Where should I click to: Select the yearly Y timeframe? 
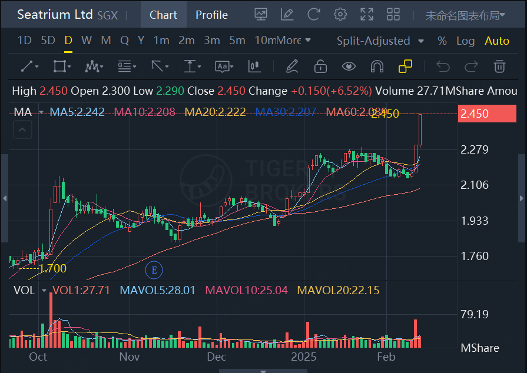(x=141, y=40)
